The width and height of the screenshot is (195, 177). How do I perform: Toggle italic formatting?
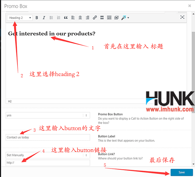point(44,18)
